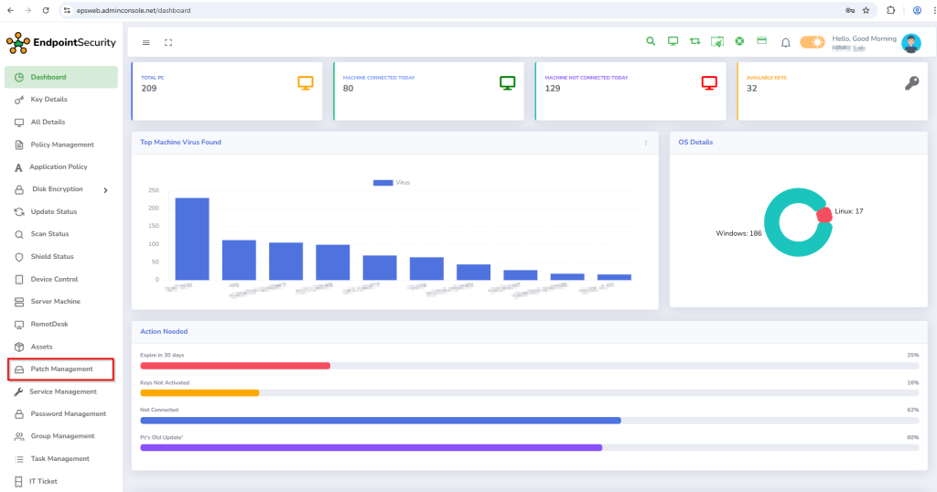Toggle the light/dark theme switch
The width and height of the screenshot is (937, 492).
click(812, 42)
